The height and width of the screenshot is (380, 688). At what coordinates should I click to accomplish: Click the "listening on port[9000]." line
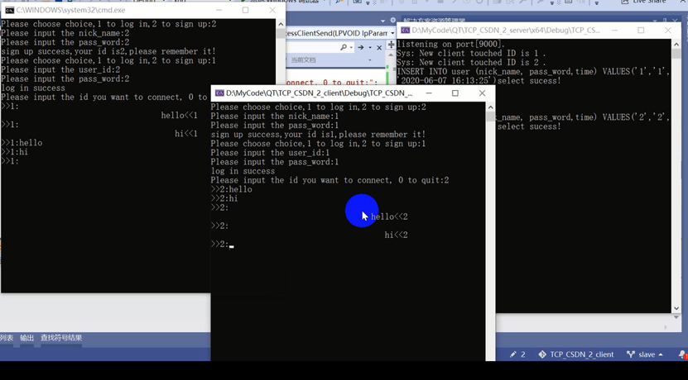451,45
